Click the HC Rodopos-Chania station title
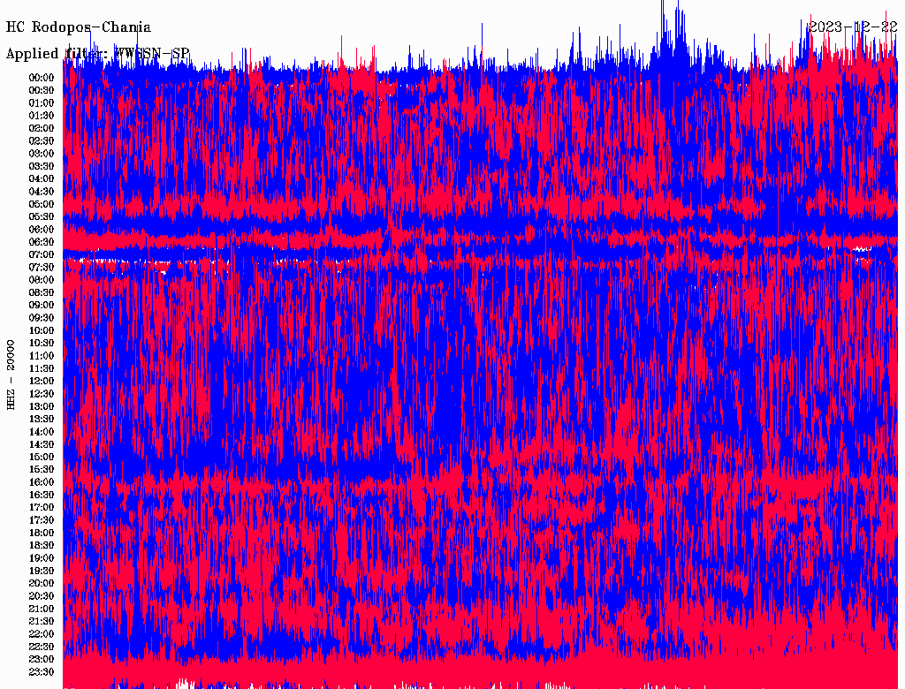The image size is (905, 689). (79, 27)
